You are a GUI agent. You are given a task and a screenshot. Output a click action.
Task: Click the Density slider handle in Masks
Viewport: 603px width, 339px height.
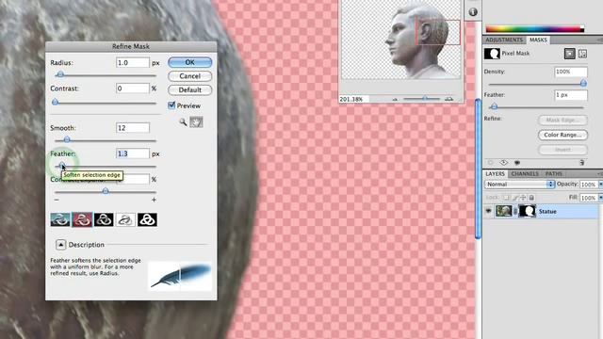click(x=583, y=83)
